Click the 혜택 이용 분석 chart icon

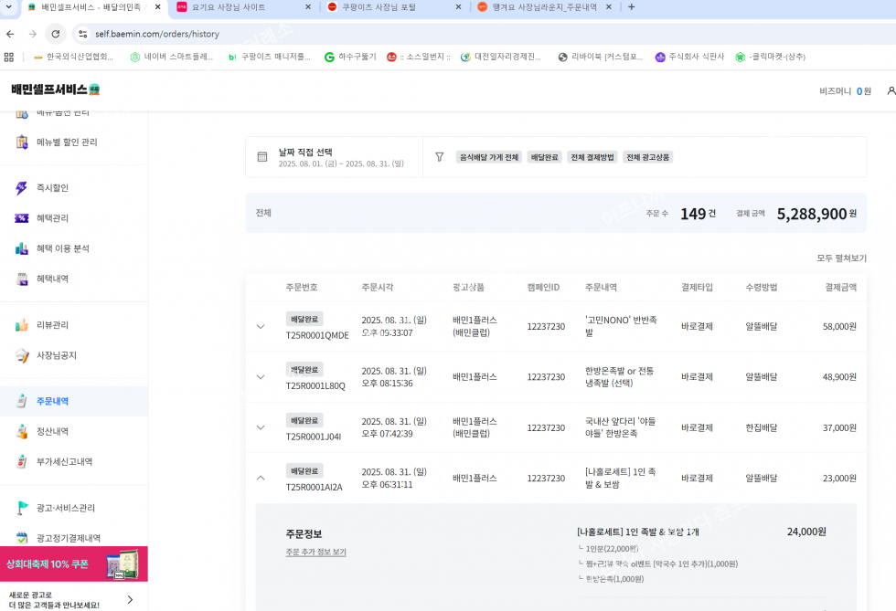click(22, 248)
